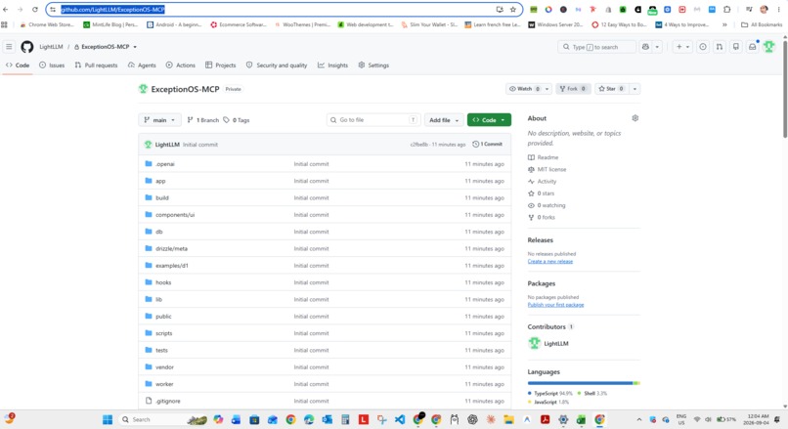Show more bookmarks chevron
788x429 pixels.
724,24
